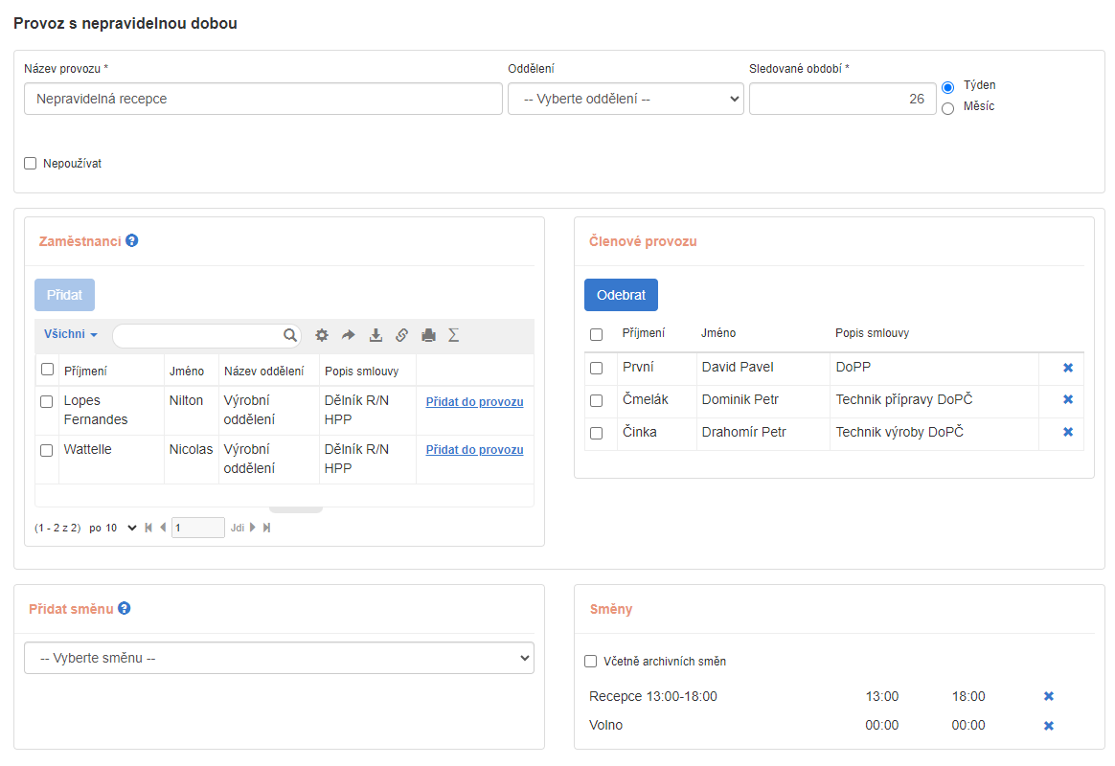1115x766 pixels.
Task: Click the link chain icon in toolbar
Action: [x=402, y=335]
